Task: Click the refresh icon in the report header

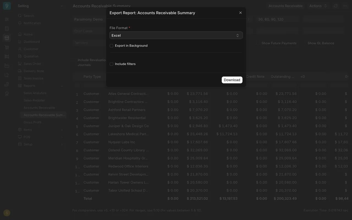Action: (x=335, y=6)
